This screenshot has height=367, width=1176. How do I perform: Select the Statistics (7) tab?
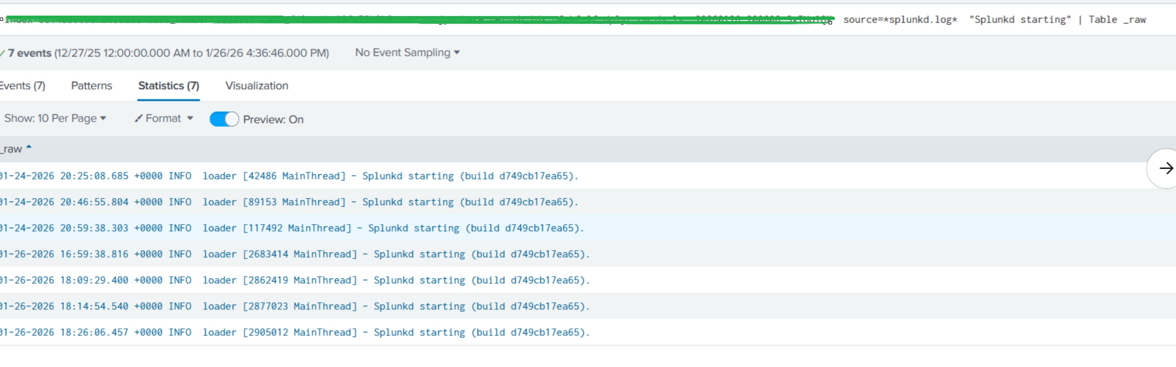pos(169,86)
